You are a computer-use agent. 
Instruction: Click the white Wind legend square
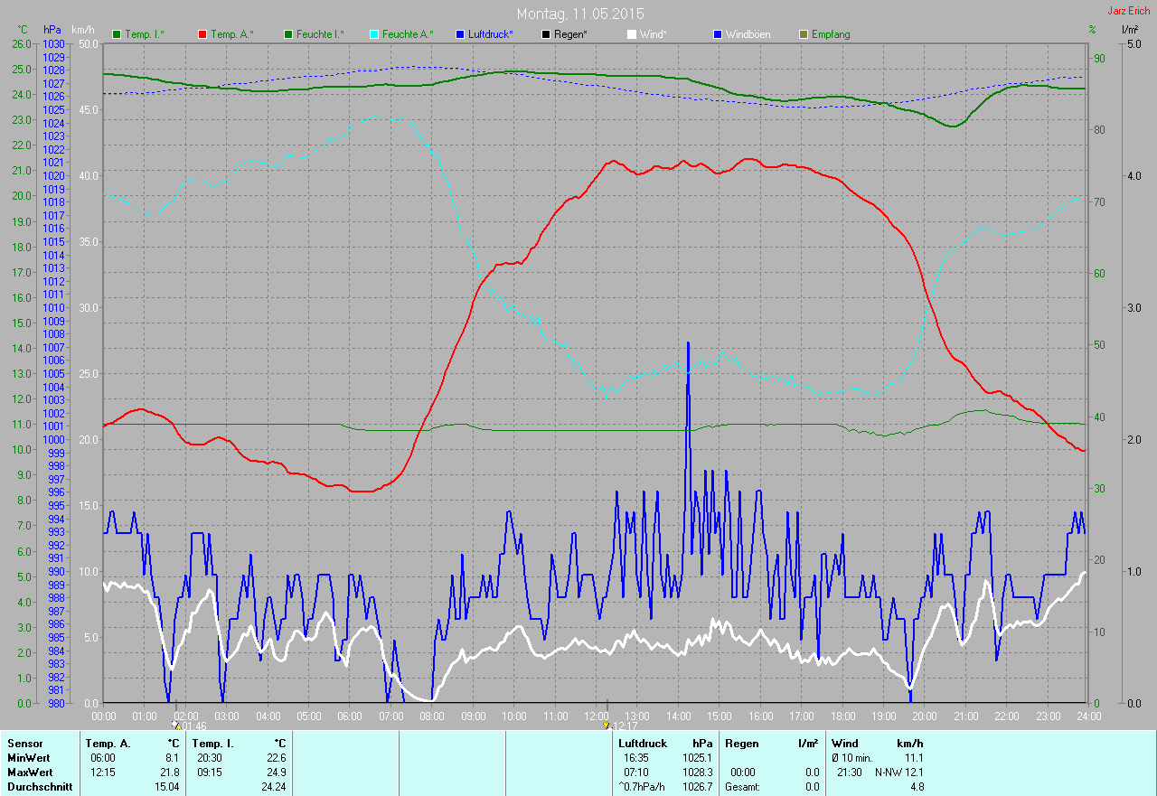631,34
